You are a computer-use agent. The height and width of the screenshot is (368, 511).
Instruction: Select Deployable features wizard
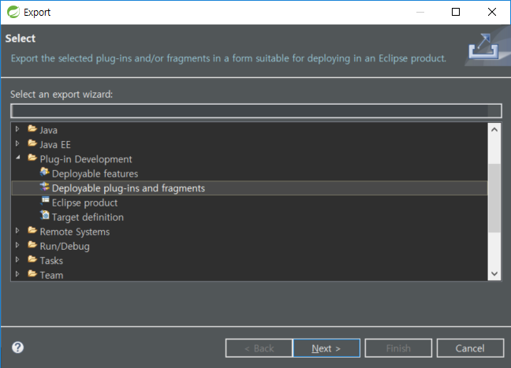tap(95, 174)
